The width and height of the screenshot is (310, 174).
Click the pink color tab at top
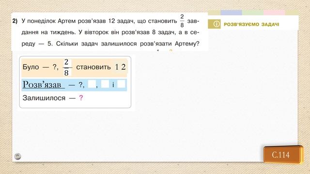click(274, 13)
